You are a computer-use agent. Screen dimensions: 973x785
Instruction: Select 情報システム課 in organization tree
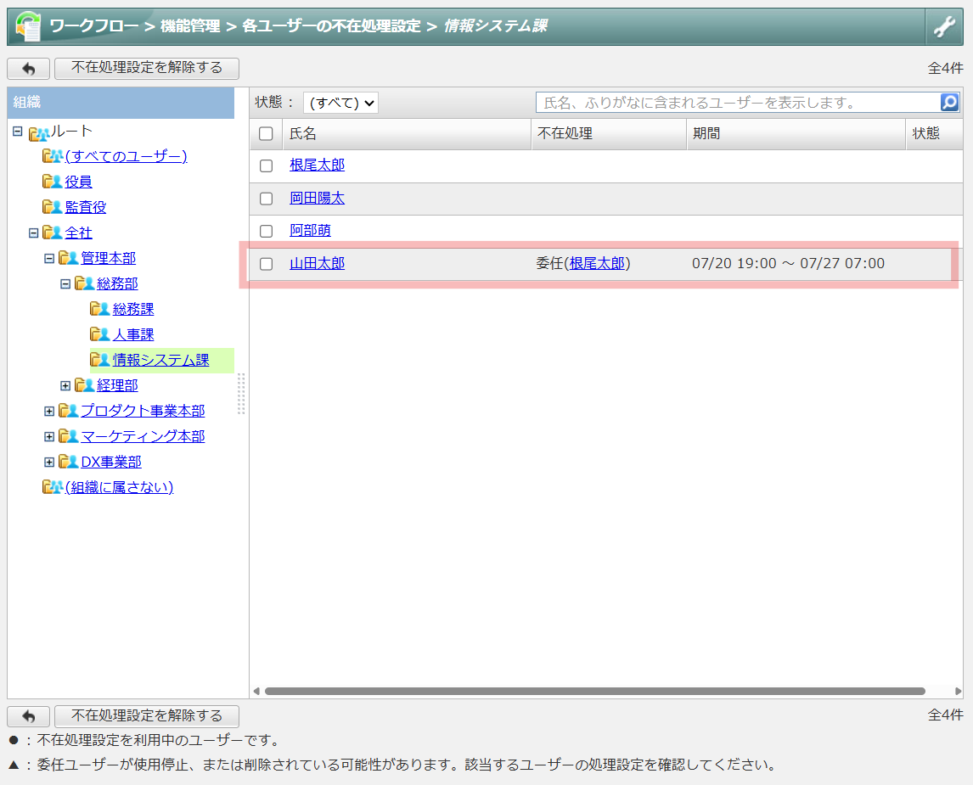click(160, 360)
